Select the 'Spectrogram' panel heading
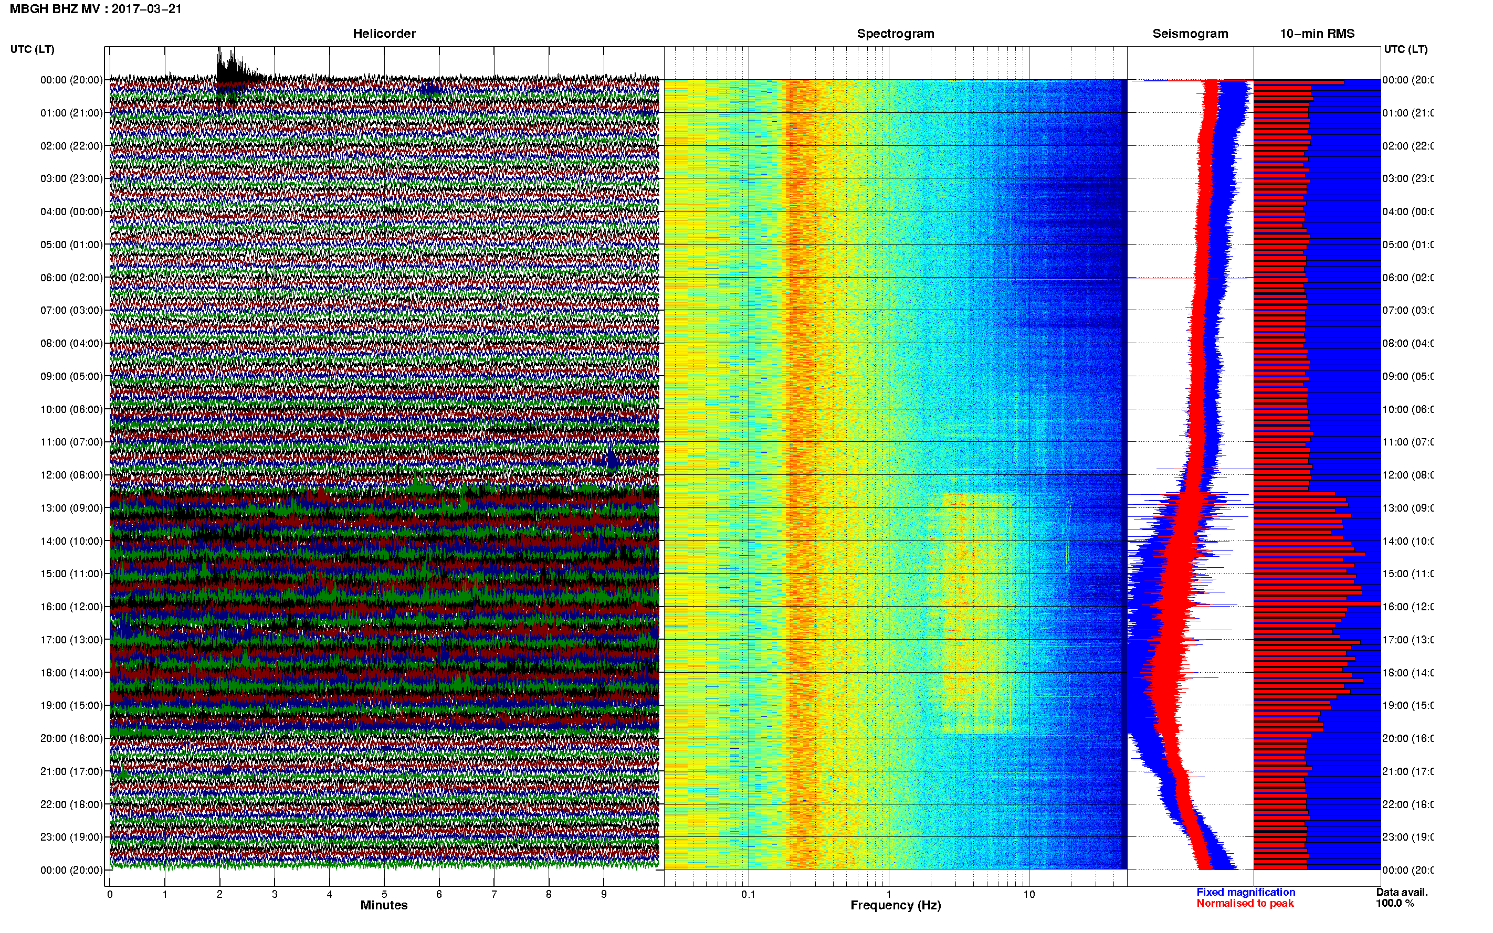 point(895,34)
